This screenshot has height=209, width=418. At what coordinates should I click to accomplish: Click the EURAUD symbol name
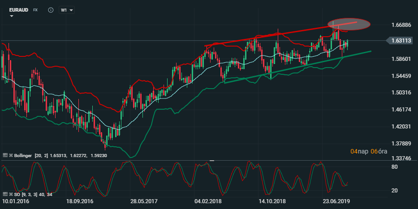tap(19, 10)
